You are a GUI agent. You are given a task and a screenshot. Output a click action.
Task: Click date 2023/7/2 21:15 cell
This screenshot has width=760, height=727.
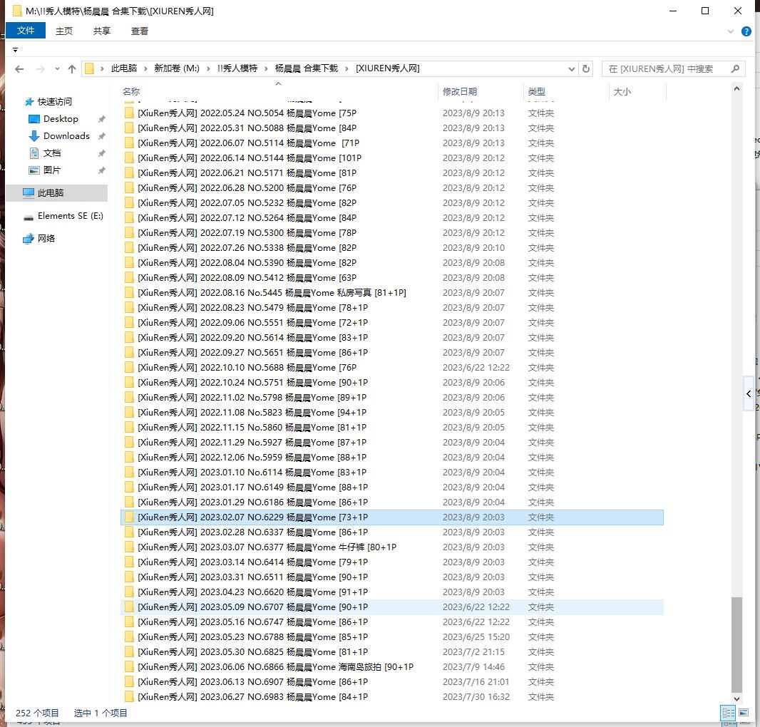(473, 652)
